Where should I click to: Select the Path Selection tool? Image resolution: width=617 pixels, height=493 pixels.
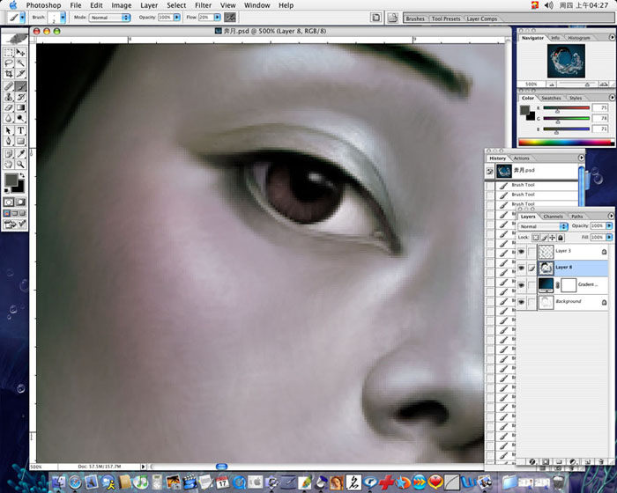tap(9, 130)
